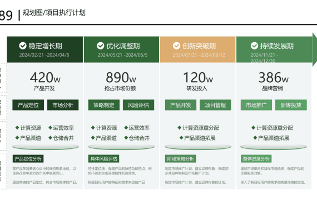Viewport: 317px width, 200px height.
Task: Click 产品渠道拓展 in the 创新突破期 column
Action: [197, 138]
